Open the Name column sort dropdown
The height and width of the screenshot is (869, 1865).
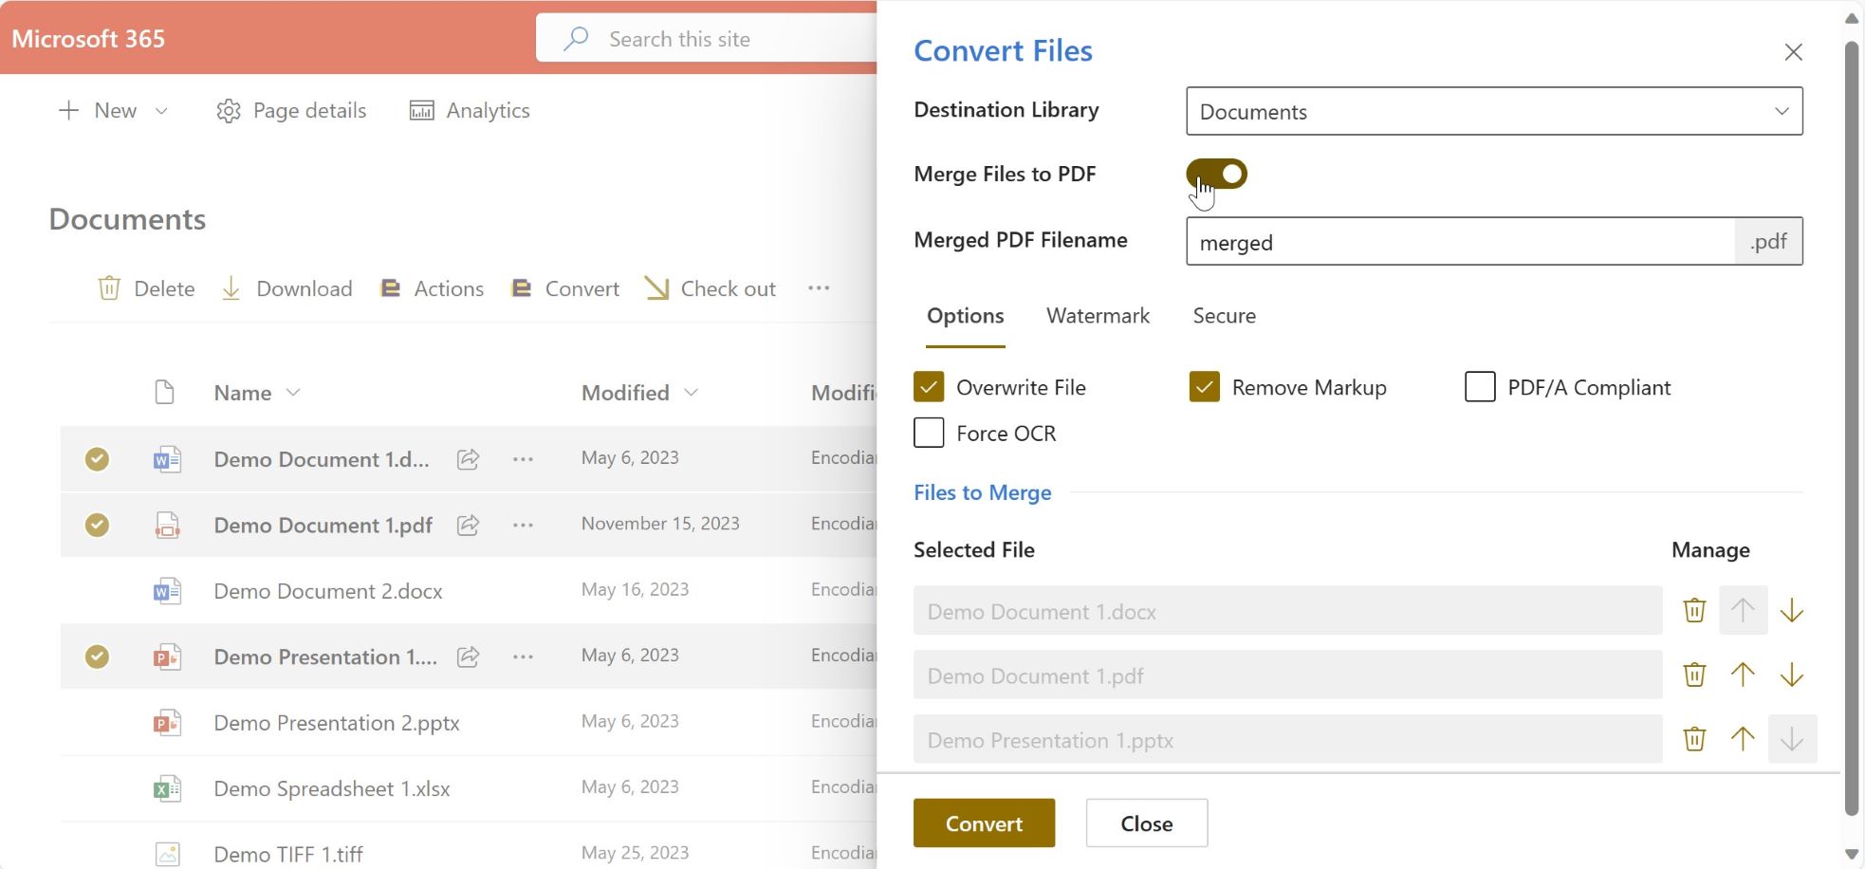pos(293,393)
